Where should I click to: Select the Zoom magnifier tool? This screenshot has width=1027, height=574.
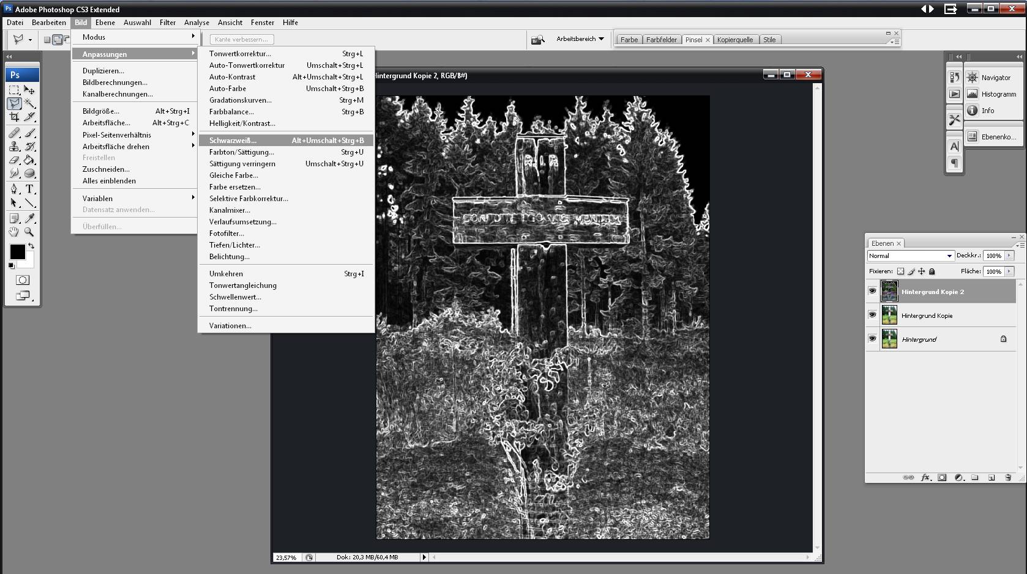29,232
